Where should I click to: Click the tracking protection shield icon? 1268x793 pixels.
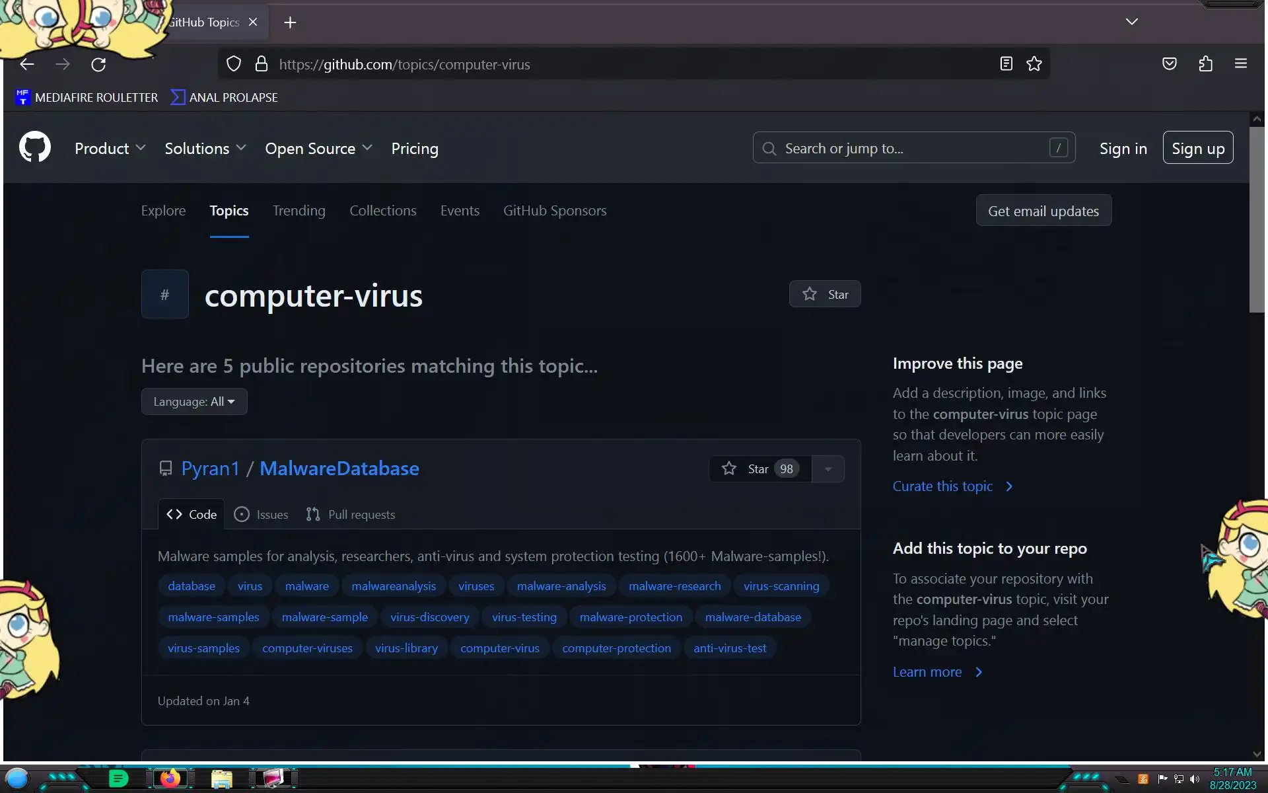[x=234, y=64]
